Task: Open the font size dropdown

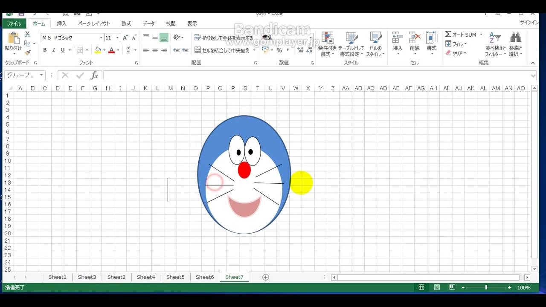Action: tap(117, 38)
